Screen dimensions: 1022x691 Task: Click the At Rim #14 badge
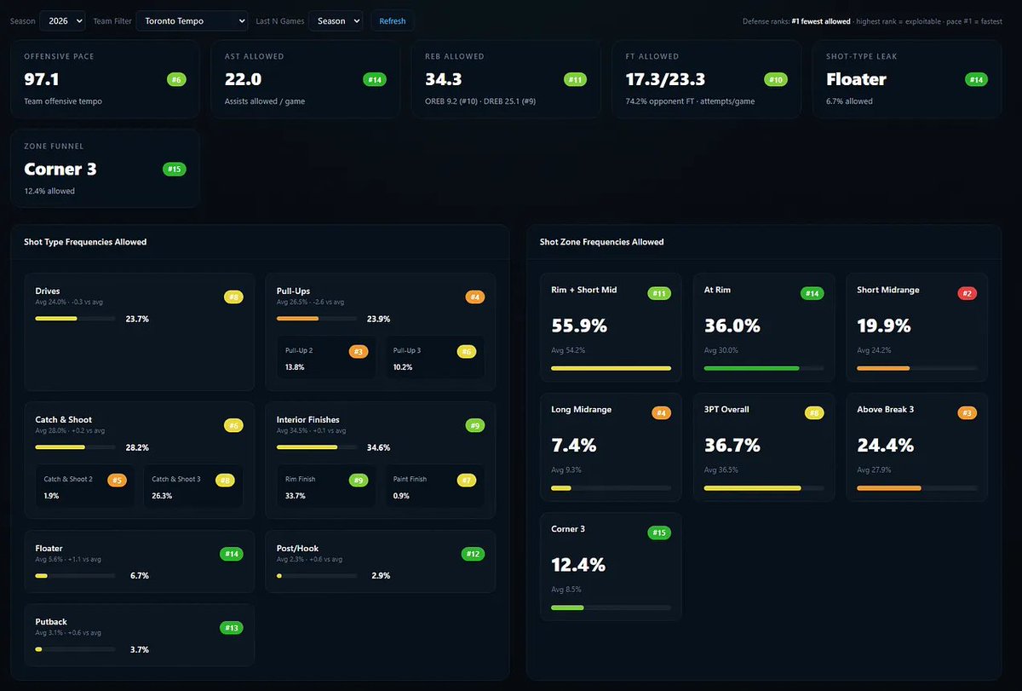(812, 293)
